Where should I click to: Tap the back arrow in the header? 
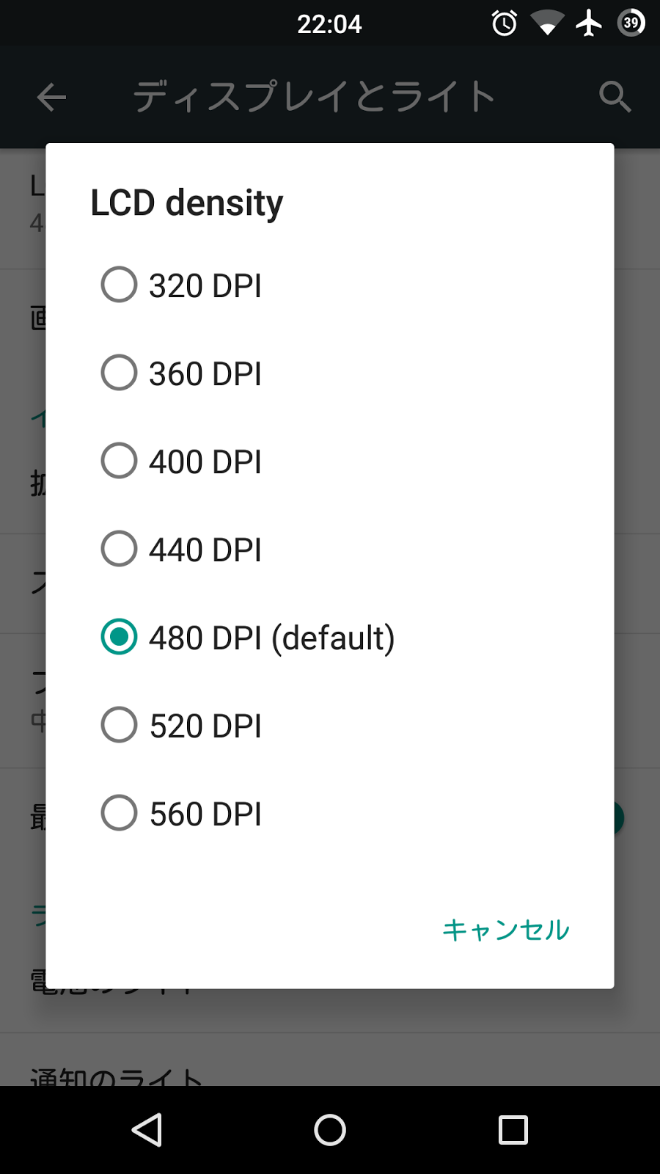51,97
